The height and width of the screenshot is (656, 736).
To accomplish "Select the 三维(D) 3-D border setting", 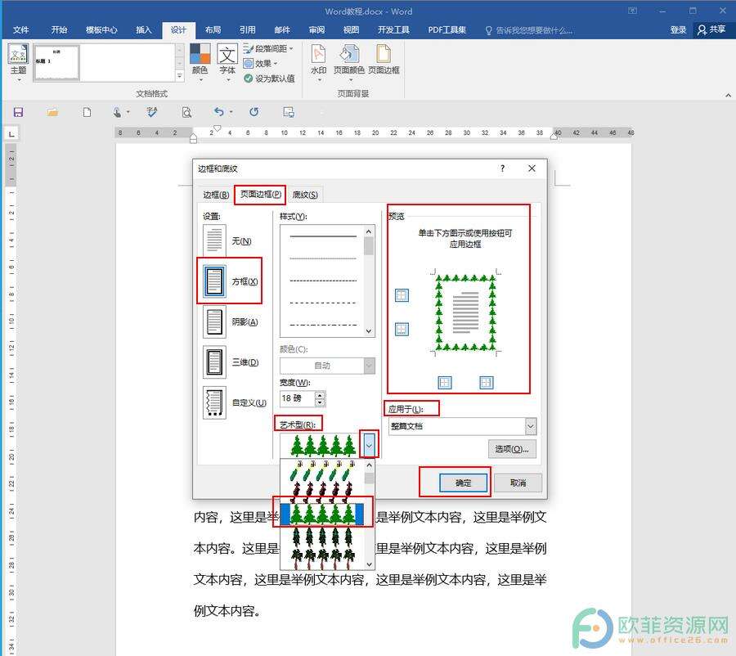I will pyautogui.click(x=231, y=362).
